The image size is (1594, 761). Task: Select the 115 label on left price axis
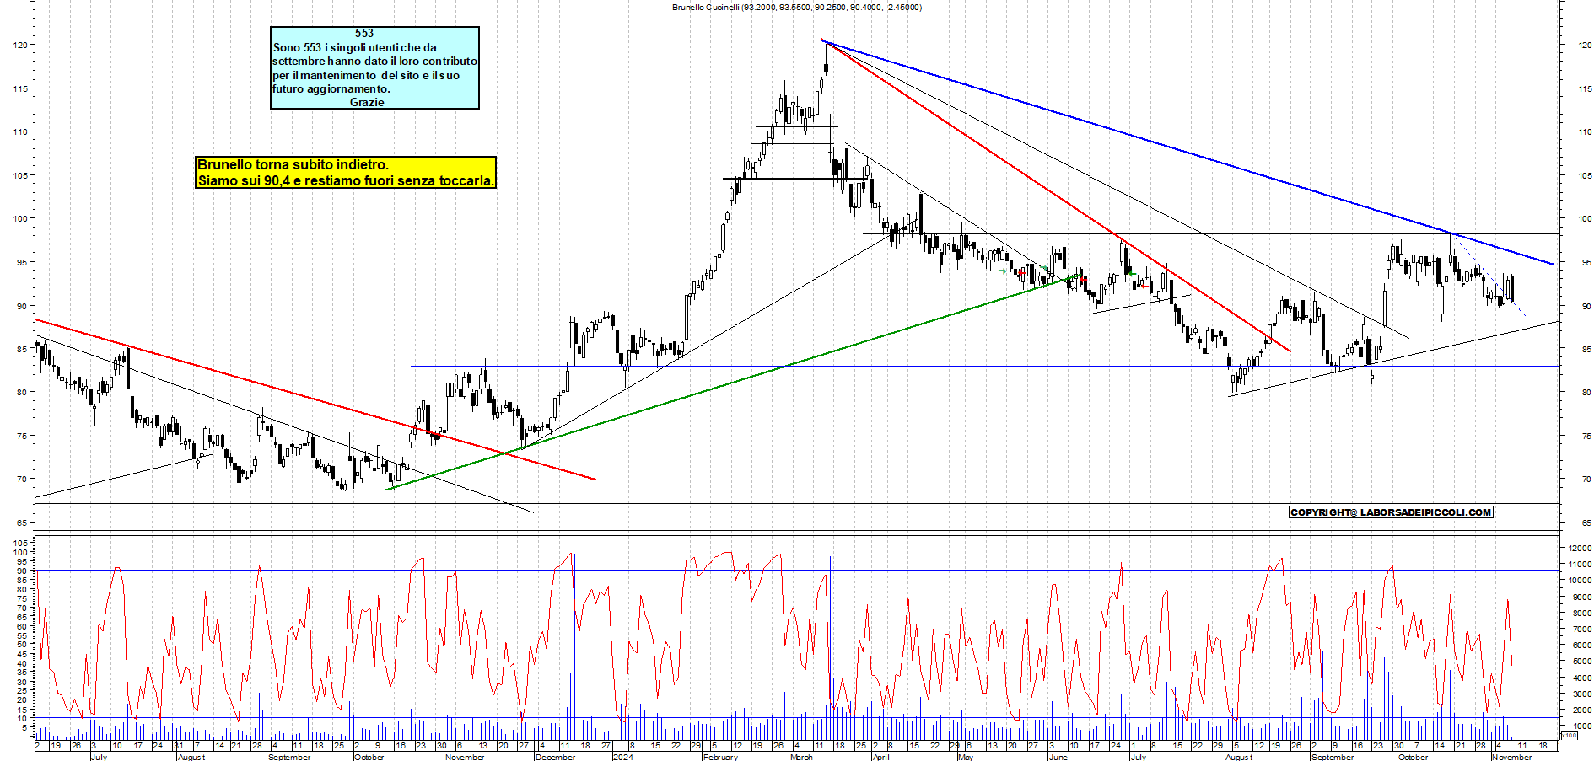pyautogui.click(x=20, y=88)
